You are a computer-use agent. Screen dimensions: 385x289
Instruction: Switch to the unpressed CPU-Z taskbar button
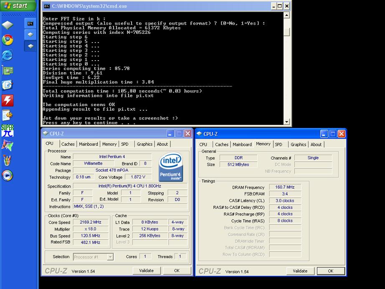tap(30, 34)
